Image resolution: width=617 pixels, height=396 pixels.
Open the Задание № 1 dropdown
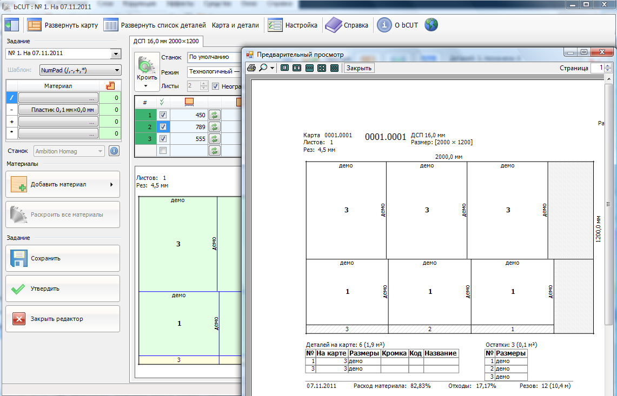coord(116,53)
